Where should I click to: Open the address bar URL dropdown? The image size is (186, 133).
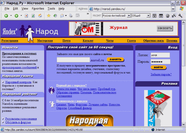173,9
